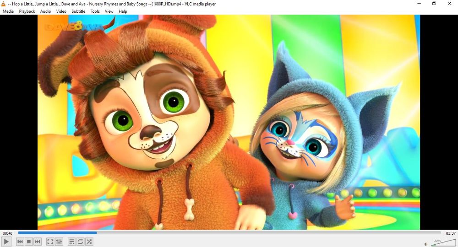458x247 pixels.
Task: Minimize the VLC window
Action: coord(419,4)
